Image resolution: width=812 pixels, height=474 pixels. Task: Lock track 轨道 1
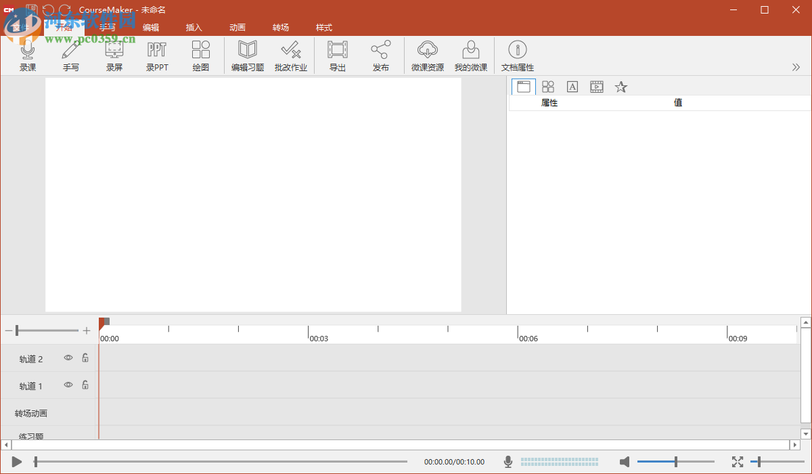[85, 385]
